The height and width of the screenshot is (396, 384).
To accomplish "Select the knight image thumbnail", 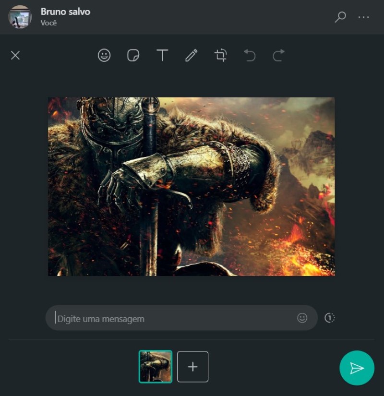I will pos(156,366).
